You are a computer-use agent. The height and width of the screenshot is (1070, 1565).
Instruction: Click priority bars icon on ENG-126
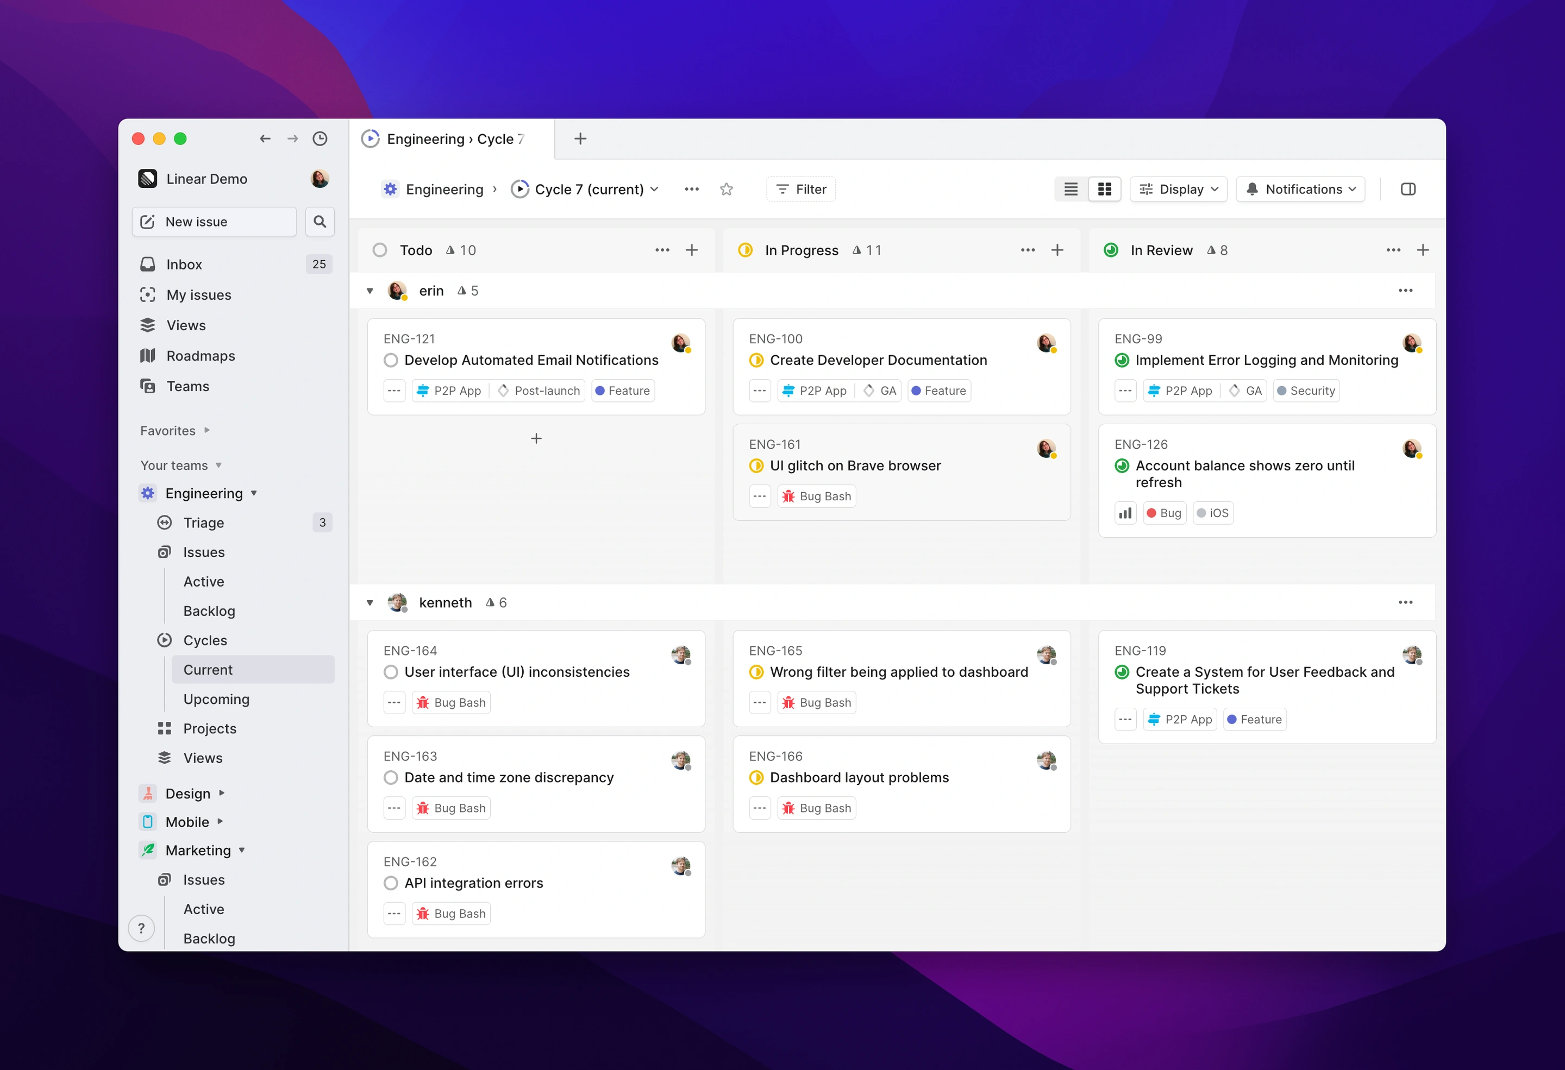[x=1125, y=513]
